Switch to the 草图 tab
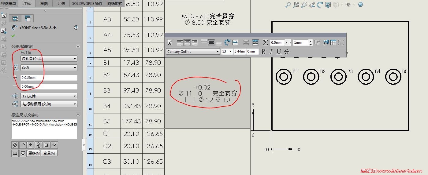 pos(44,3)
